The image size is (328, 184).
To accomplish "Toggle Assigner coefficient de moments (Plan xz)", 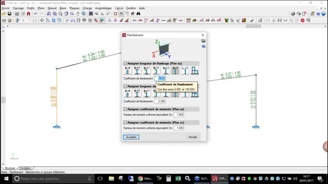I will click(x=126, y=123).
